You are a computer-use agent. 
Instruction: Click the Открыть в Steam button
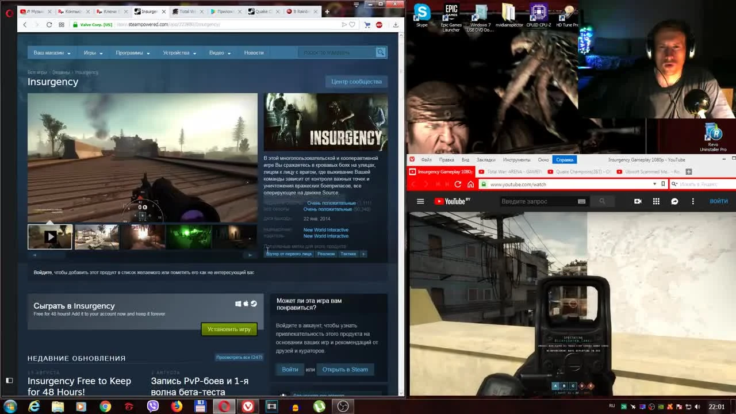tap(345, 369)
